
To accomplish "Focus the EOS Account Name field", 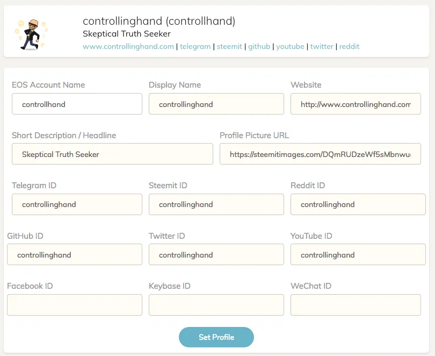I will coord(77,104).
